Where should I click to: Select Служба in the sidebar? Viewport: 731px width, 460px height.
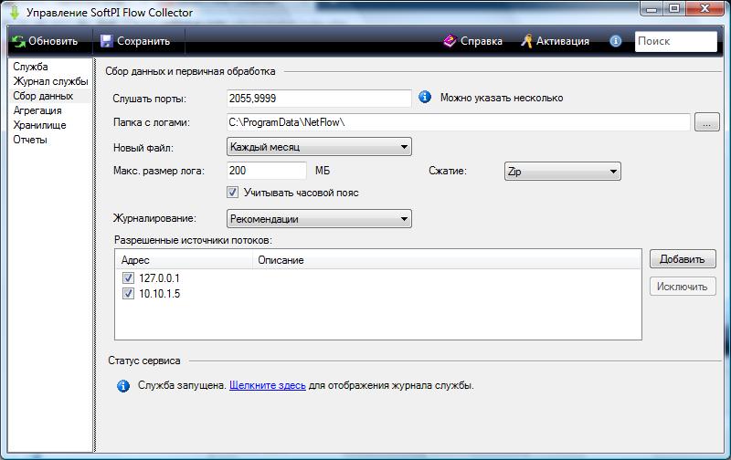(30, 67)
